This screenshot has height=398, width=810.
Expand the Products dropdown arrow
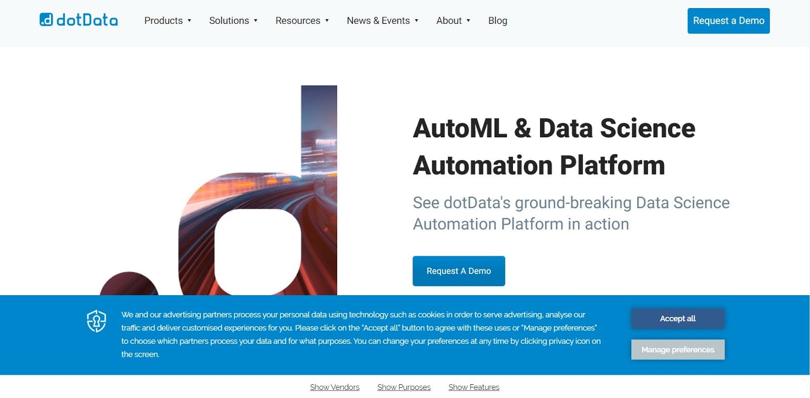coord(189,21)
